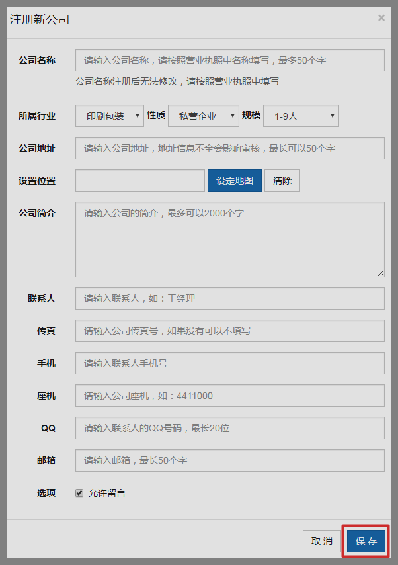
Task: Open the 所属行业 dropdown (印刷包装)
Action: [x=110, y=116]
